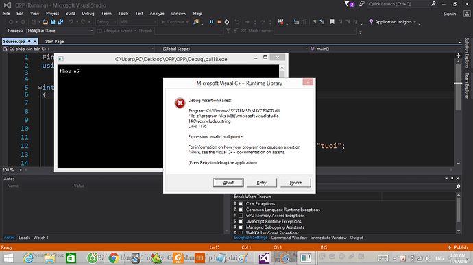Expand JavaScript Runtime Exceptions node
Screen dimensions: 473x265
[x=236, y=221]
